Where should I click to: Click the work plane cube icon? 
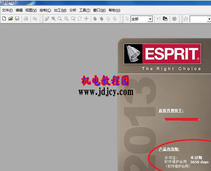[186, 19]
